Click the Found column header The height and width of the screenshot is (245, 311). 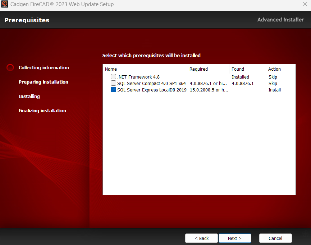(x=247, y=69)
